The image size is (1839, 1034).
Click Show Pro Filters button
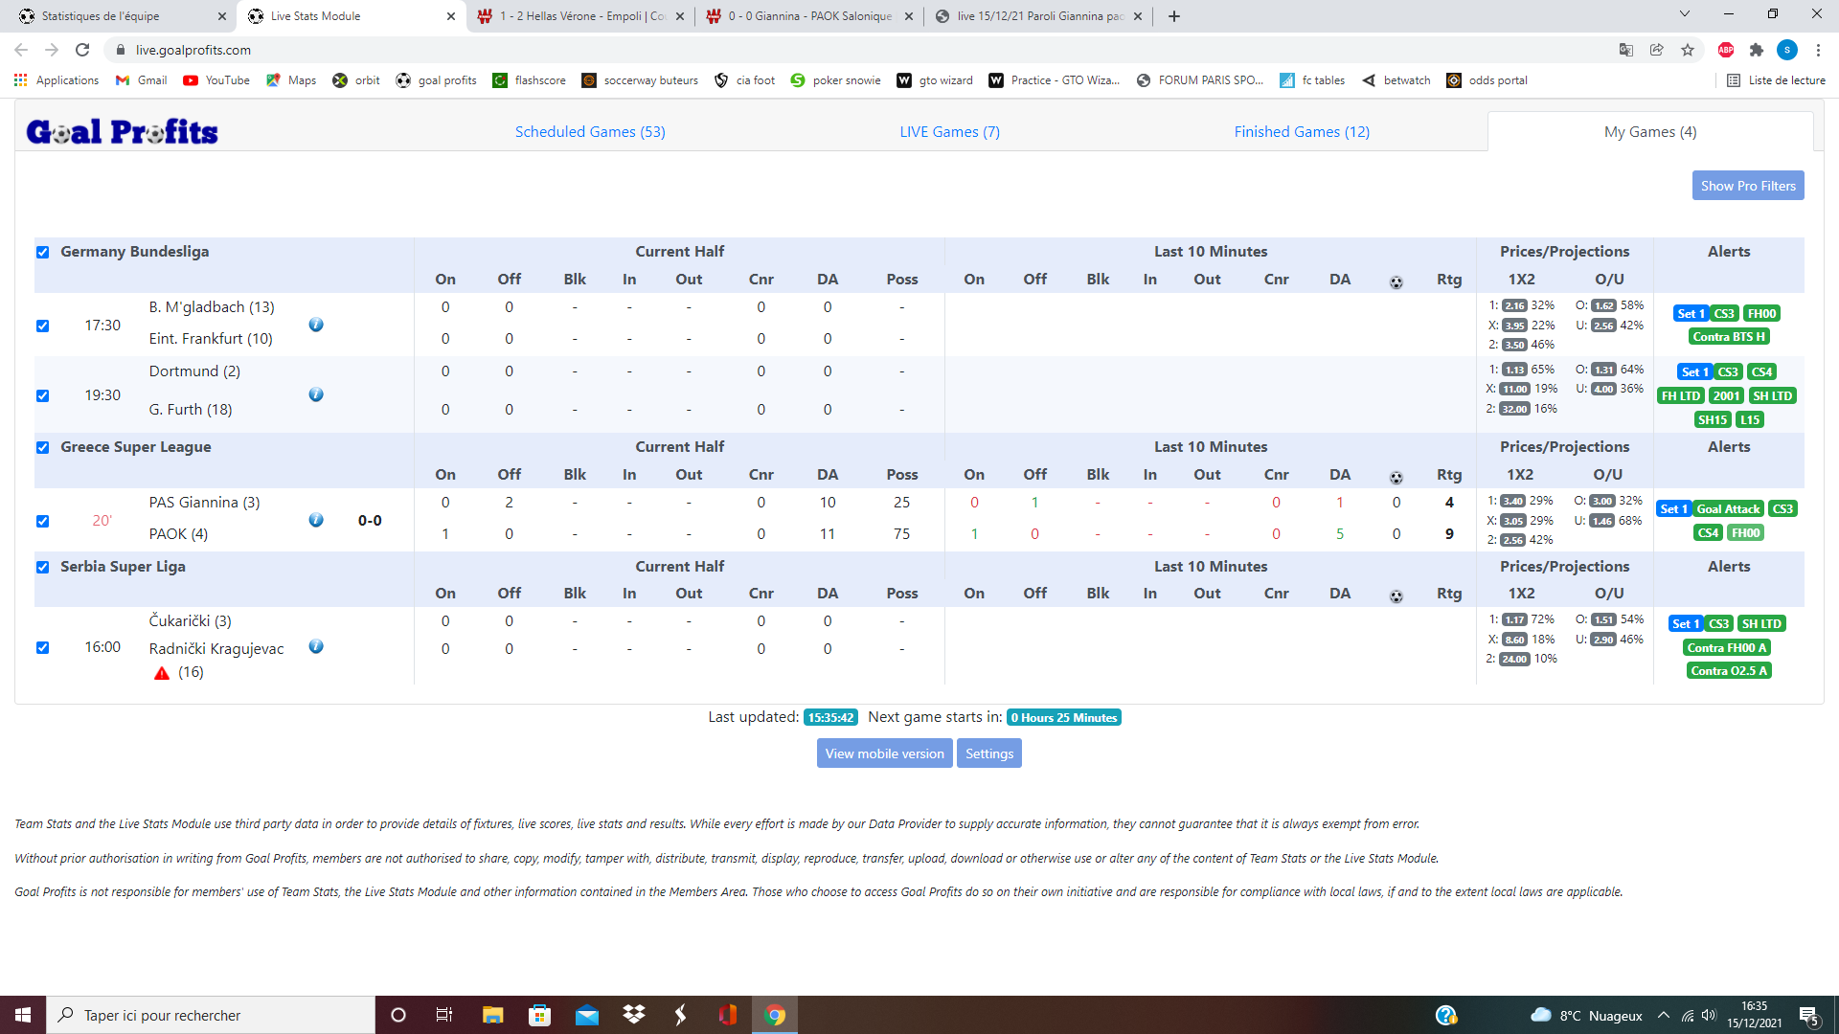(x=1748, y=186)
